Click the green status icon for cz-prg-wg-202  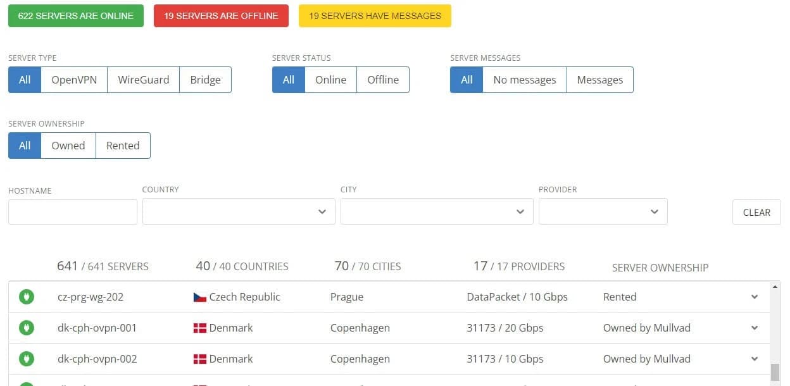coord(27,297)
